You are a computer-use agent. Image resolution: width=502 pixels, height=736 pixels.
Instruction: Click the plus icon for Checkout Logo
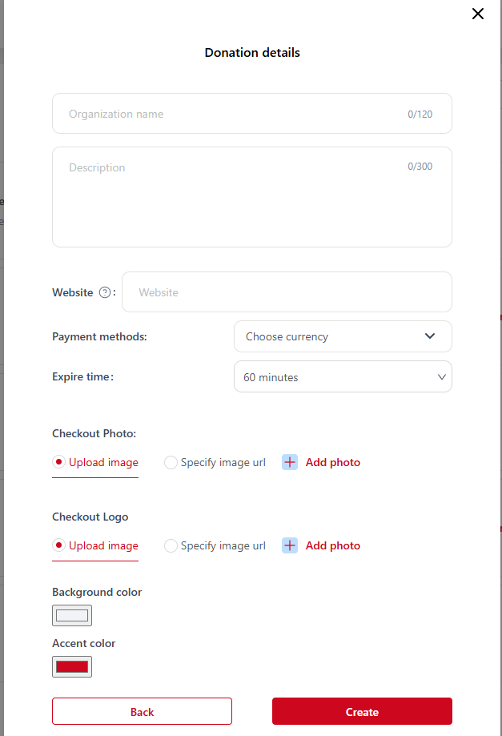(x=290, y=545)
